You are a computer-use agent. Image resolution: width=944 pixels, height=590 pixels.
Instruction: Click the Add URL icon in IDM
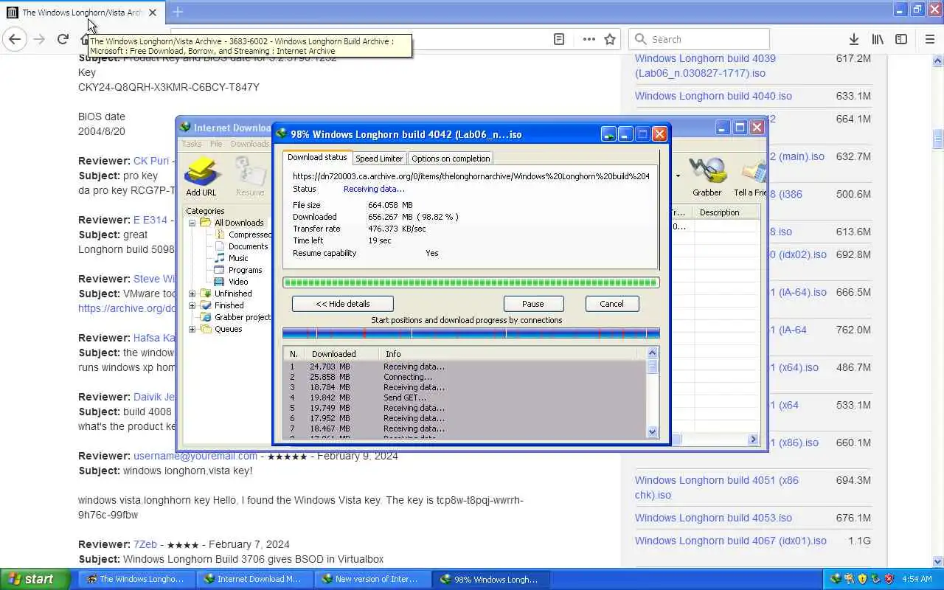point(201,177)
